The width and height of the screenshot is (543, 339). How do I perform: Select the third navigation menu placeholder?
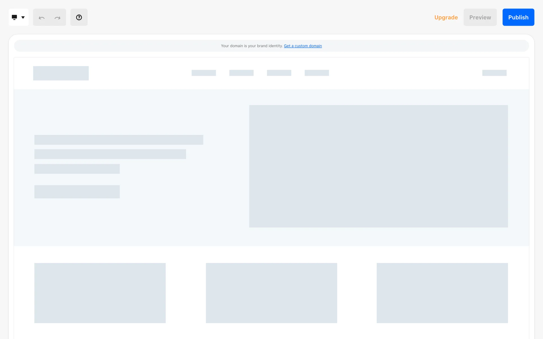[x=279, y=73]
